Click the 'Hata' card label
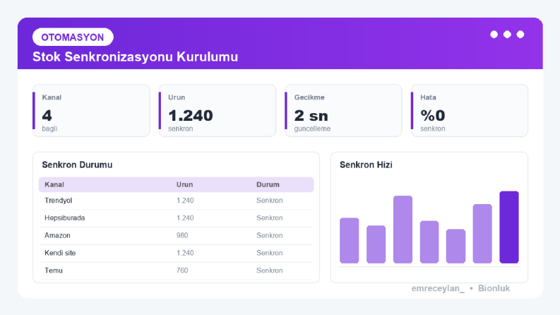The height and width of the screenshot is (315, 560). click(428, 97)
